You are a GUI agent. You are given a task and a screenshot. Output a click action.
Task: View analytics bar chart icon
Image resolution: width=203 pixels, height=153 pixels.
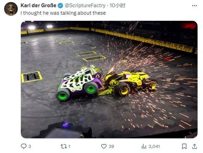click(144, 147)
